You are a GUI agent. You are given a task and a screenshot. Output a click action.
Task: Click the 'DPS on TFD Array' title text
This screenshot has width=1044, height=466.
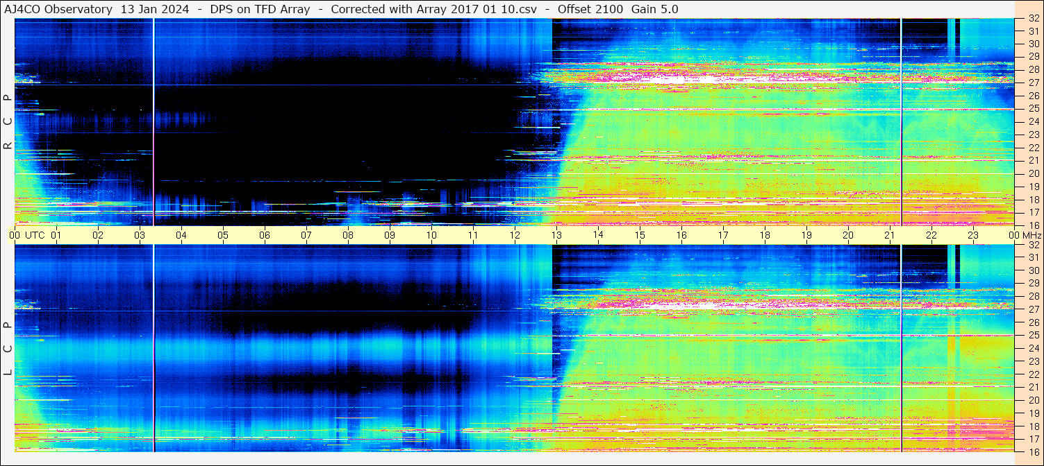(259, 9)
